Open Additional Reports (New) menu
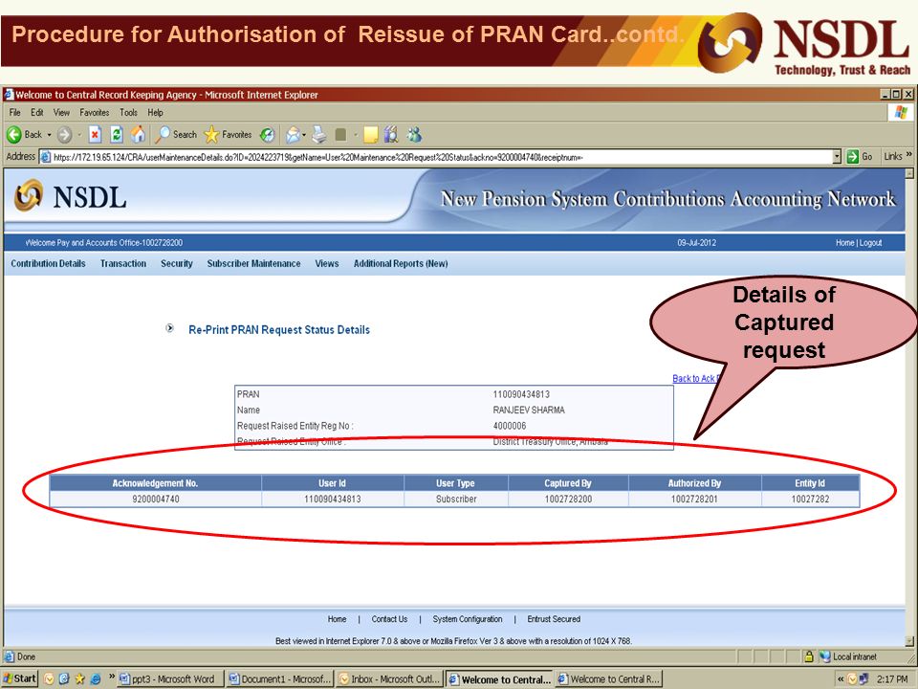918x689 pixels. tap(401, 264)
